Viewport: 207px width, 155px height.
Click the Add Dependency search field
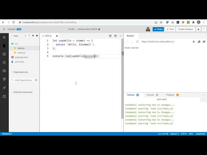click(22, 80)
